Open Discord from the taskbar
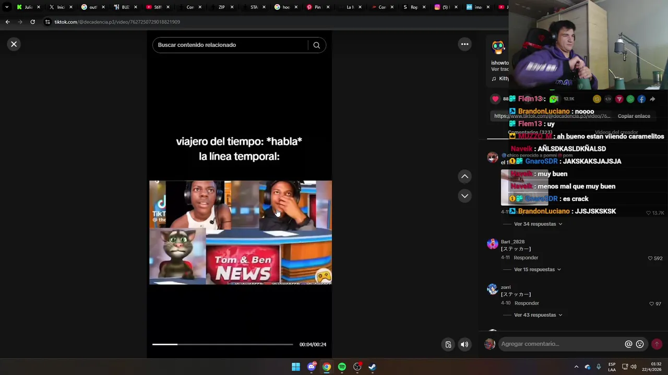668x375 pixels. point(312,367)
